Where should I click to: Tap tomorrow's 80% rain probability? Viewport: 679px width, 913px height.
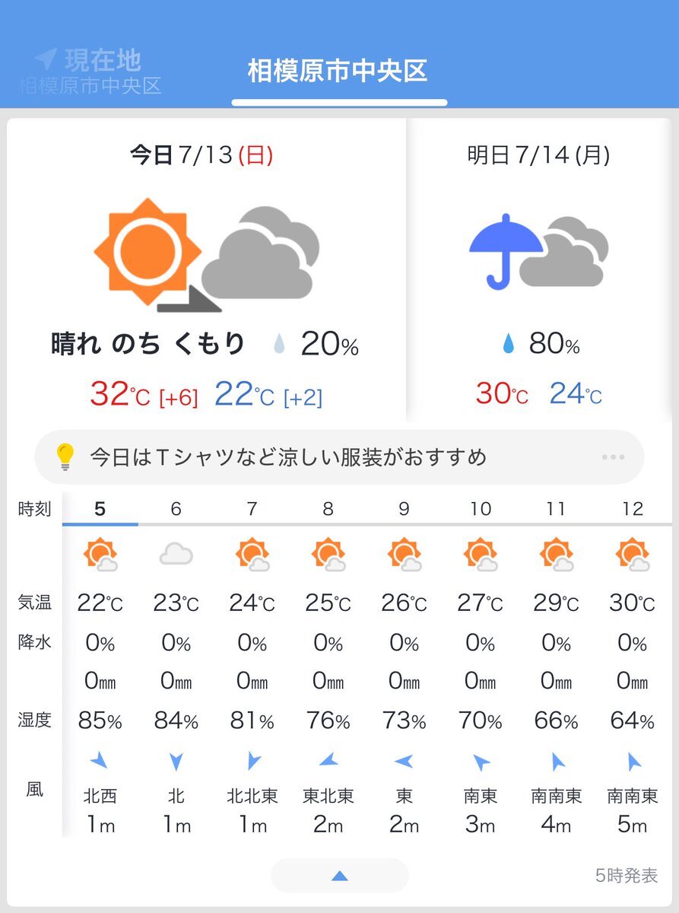point(541,345)
